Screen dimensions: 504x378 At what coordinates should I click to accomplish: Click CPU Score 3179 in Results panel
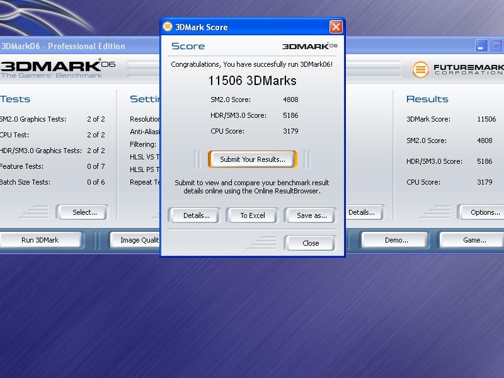tap(484, 182)
